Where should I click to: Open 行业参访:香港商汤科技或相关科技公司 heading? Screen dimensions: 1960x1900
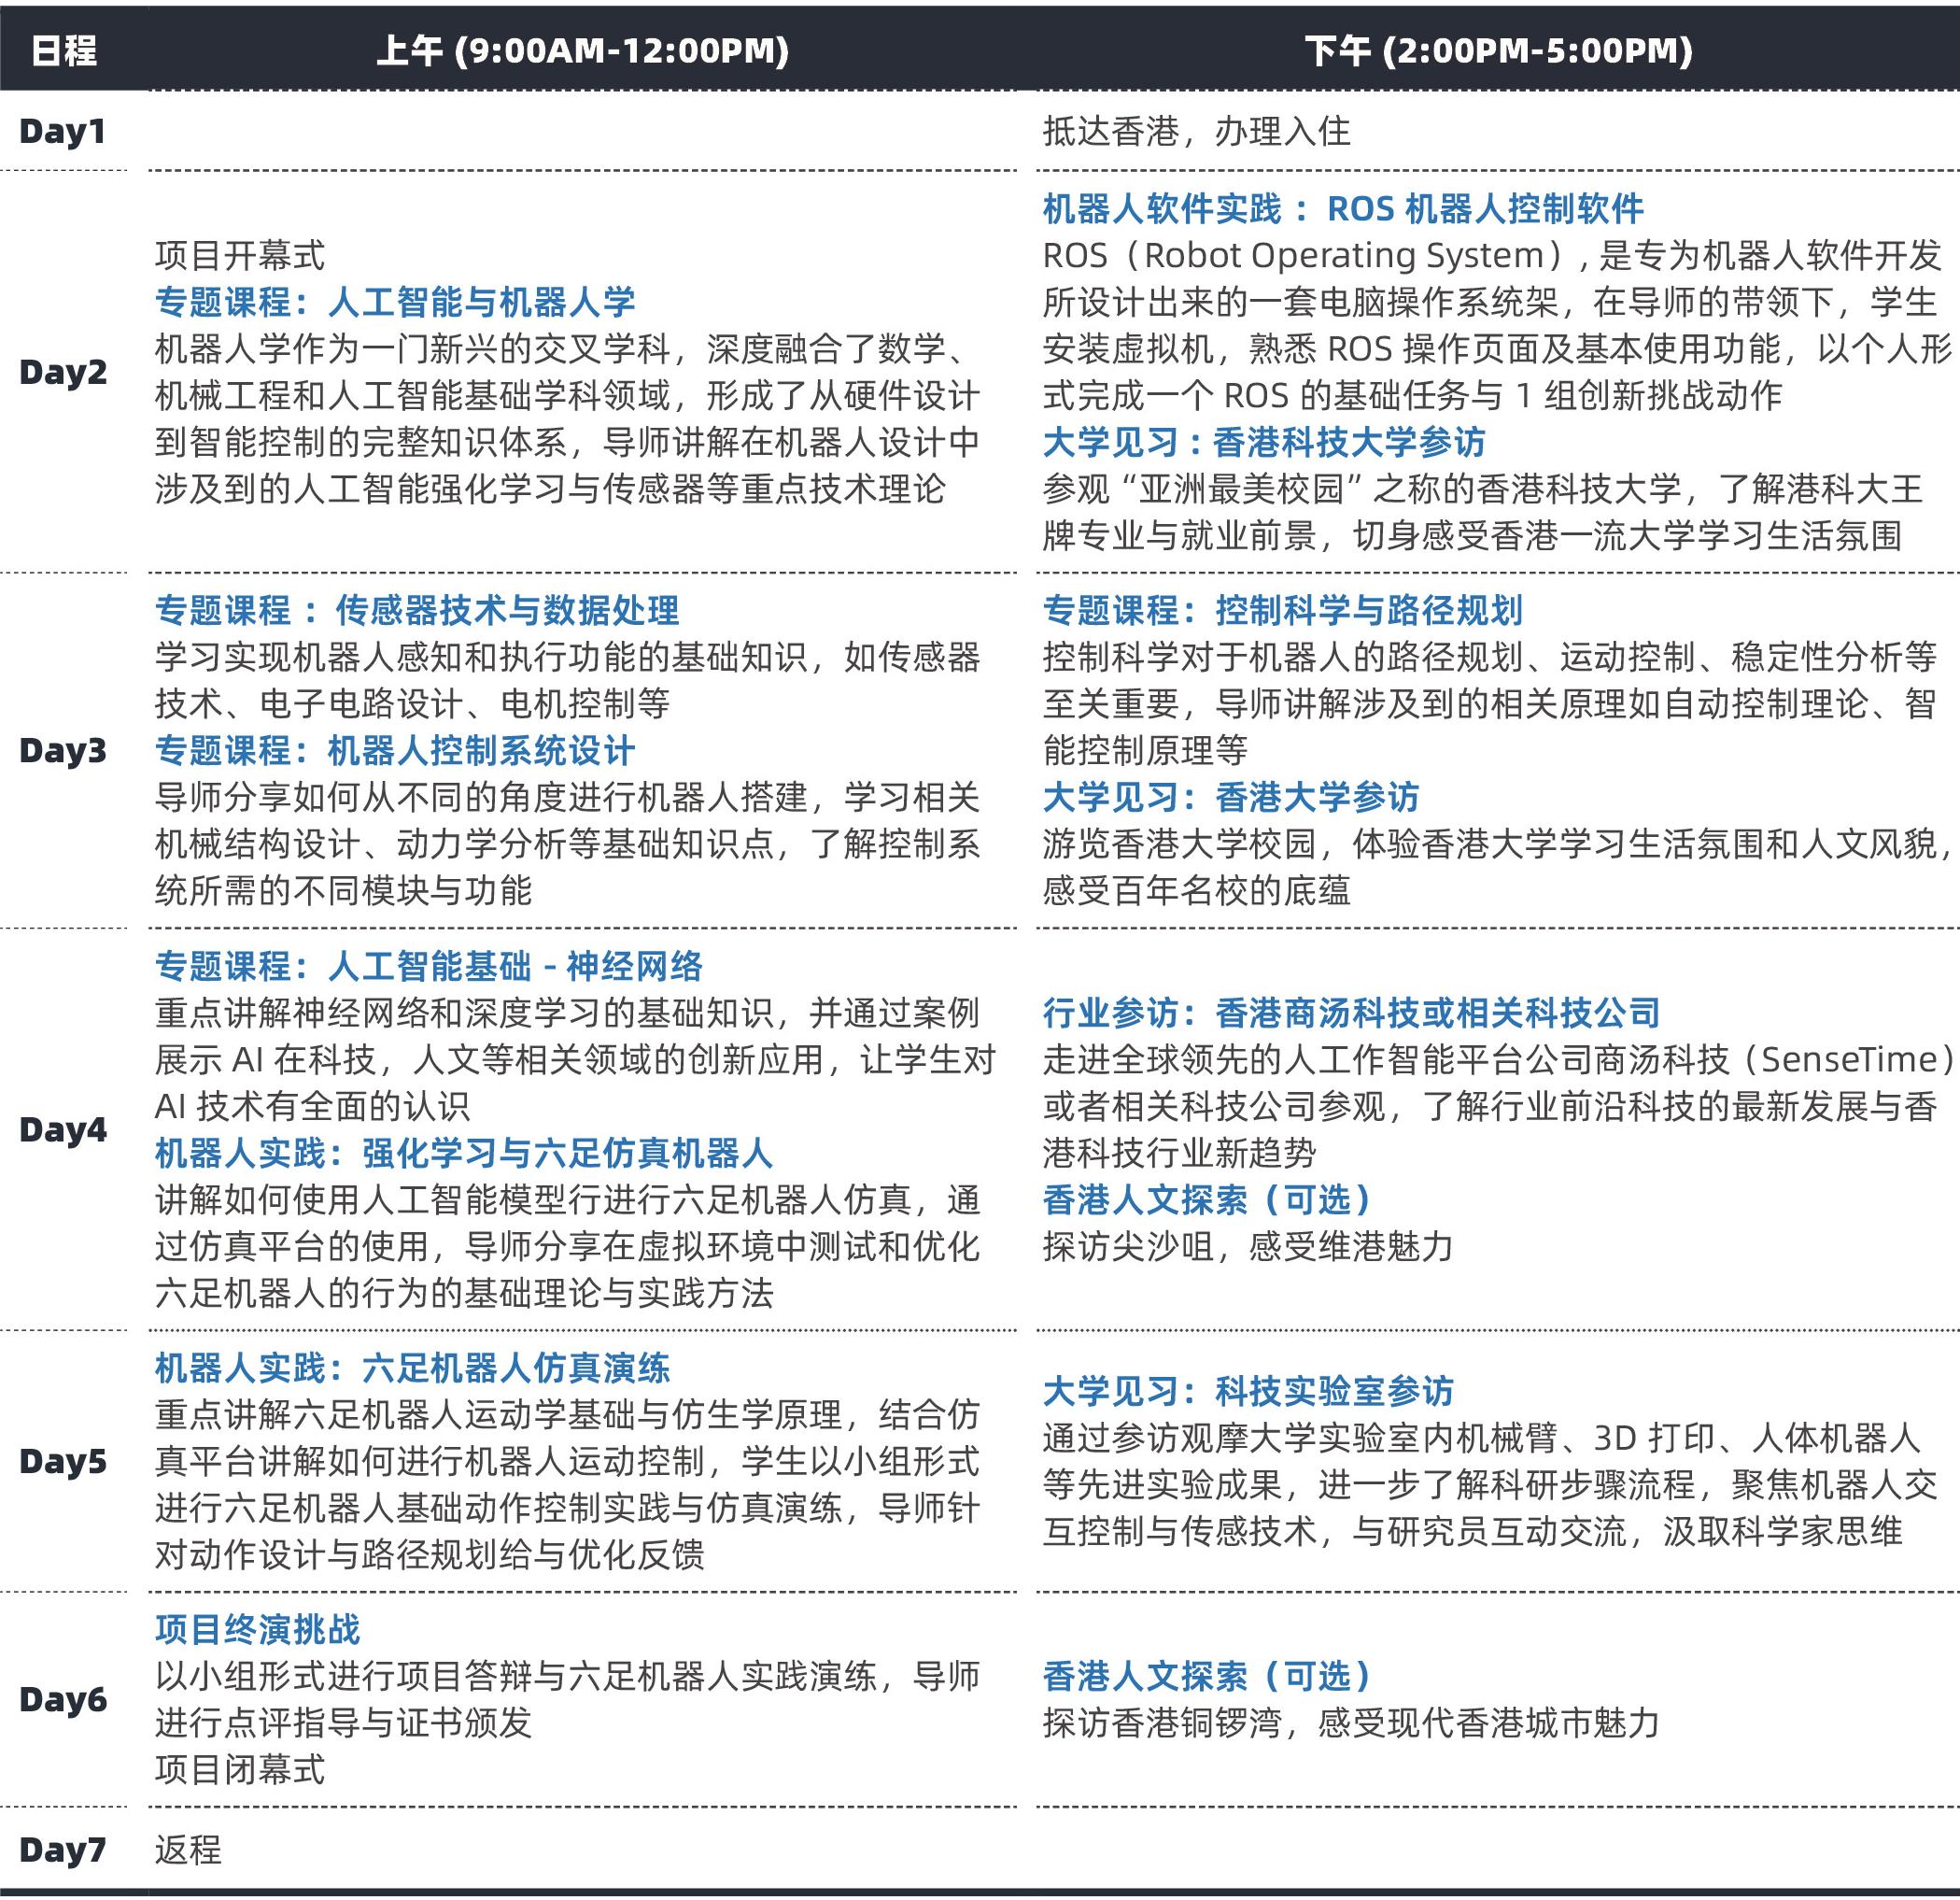click(x=1351, y=1014)
